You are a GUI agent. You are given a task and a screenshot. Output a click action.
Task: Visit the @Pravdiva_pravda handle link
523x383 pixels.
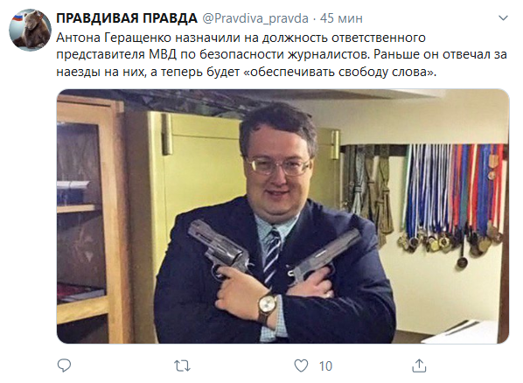click(255, 18)
